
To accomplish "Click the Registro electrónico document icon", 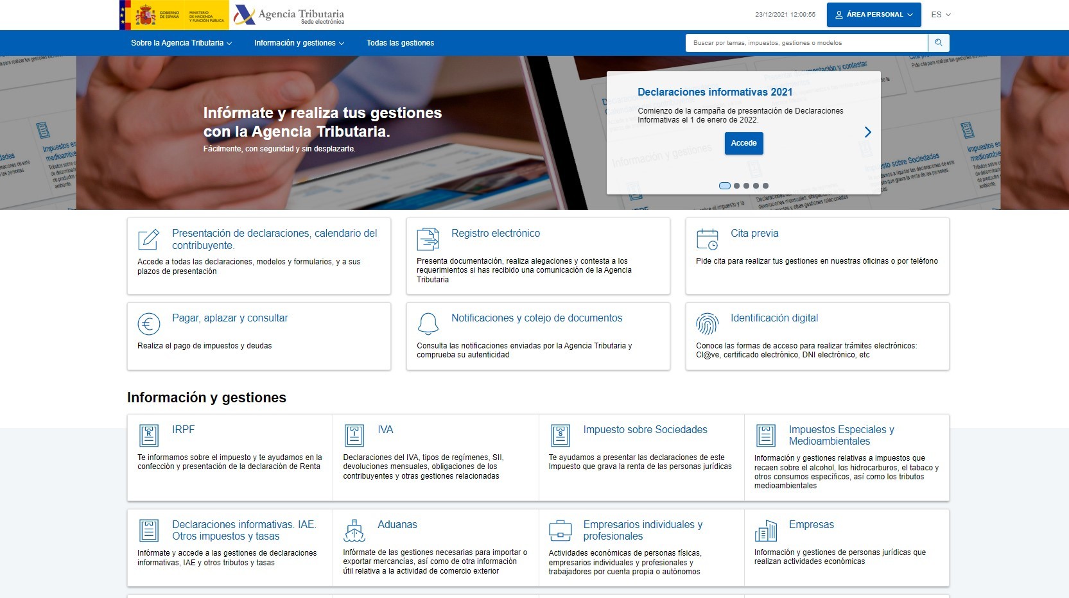I will point(428,239).
